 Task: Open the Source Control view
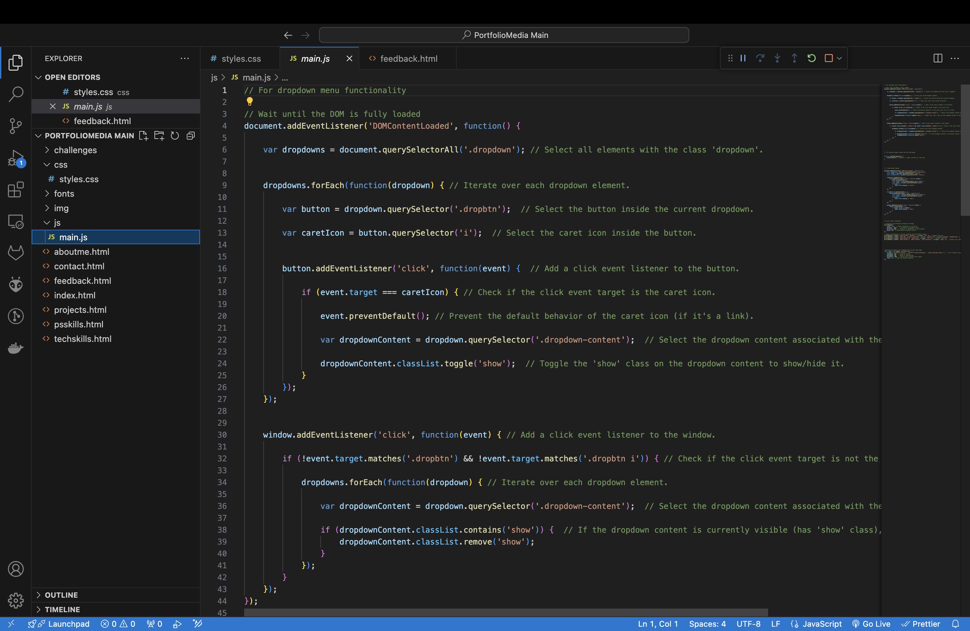[x=16, y=126]
